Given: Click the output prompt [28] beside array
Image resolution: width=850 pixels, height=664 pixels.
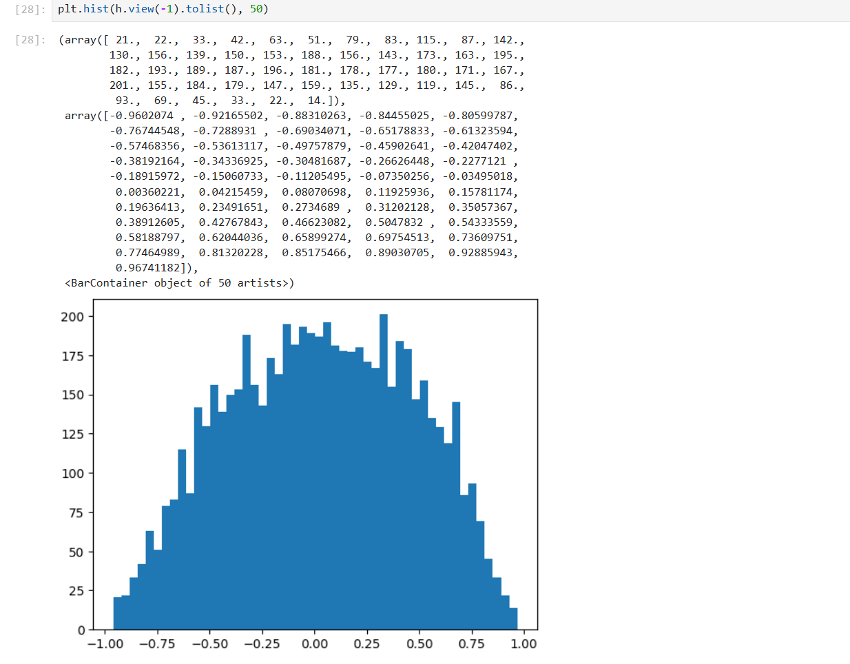Looking at the screenshot, I should point(30,40).
